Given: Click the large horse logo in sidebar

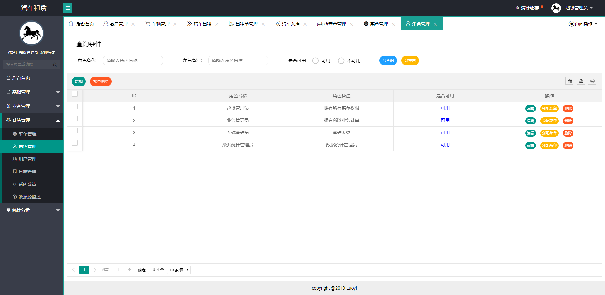Looking at the screenshot, I should 32,33.
